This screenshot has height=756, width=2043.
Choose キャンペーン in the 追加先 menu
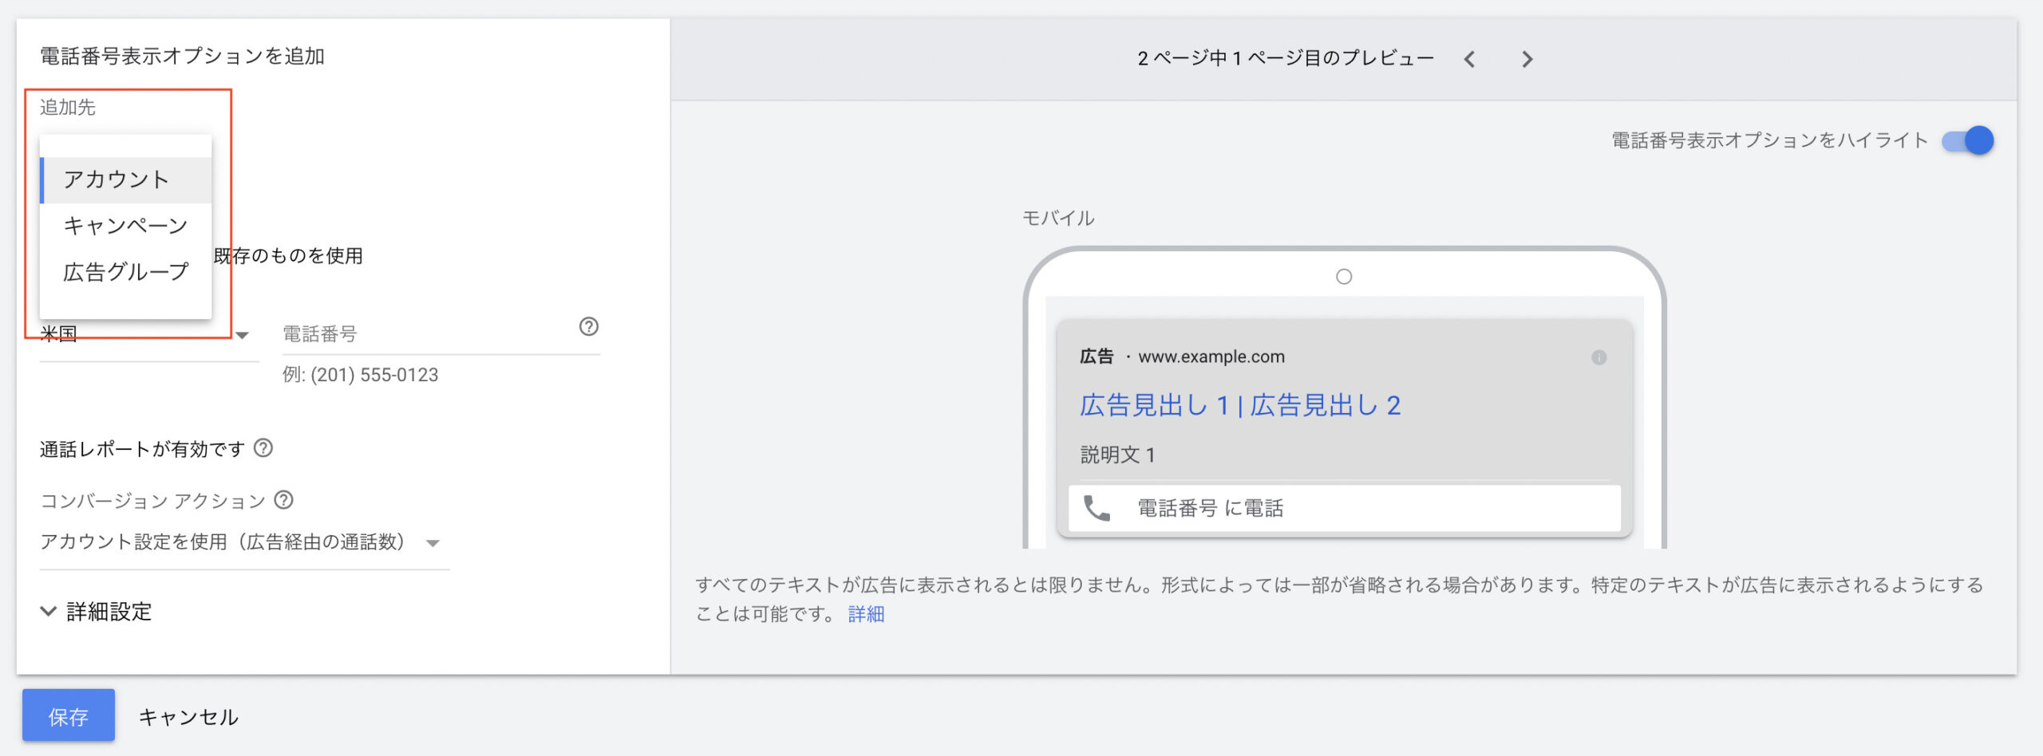click(x=125, y=226)
